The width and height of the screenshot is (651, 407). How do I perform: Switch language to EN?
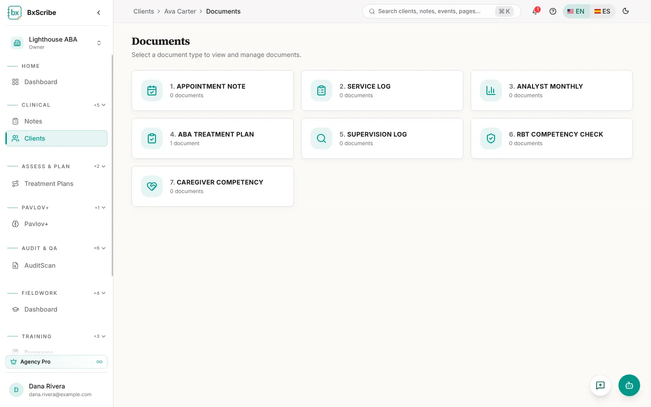[x=576, y=11]
